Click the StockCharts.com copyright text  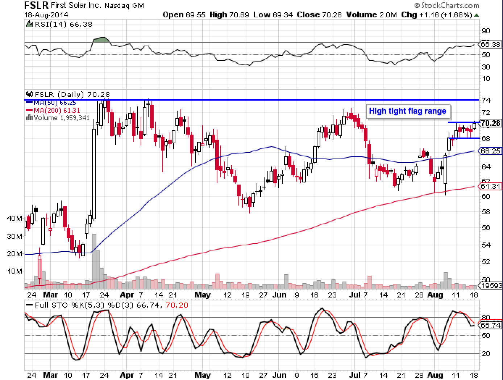(x=447, y=5)
